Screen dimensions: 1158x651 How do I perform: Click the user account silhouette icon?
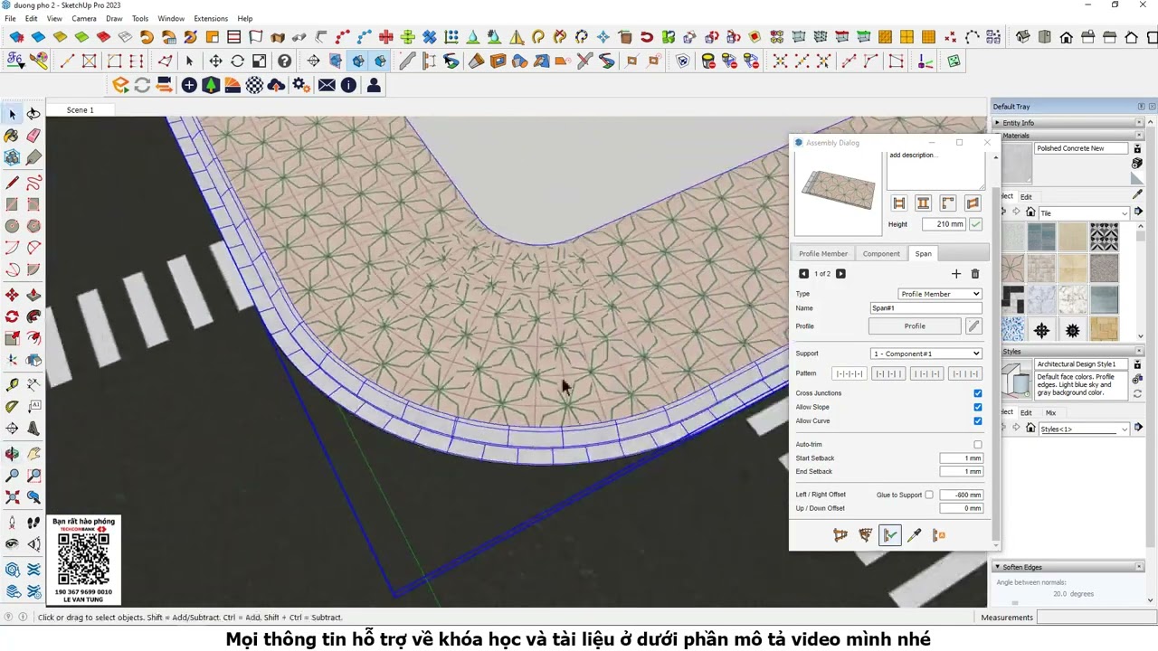click(x=373, y=85)
